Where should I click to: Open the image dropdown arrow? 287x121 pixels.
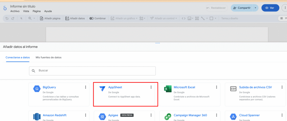193,18
